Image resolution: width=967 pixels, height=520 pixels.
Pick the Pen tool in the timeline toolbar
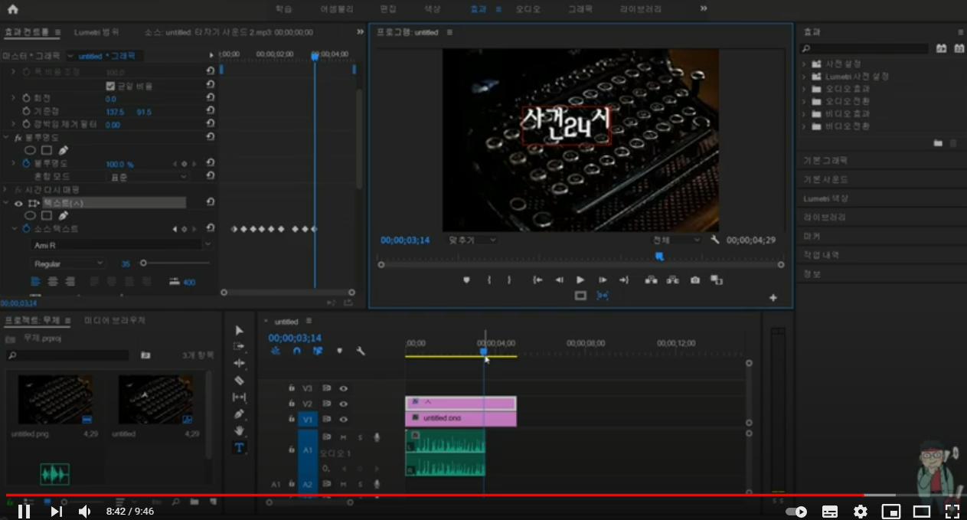coord(239,414)
